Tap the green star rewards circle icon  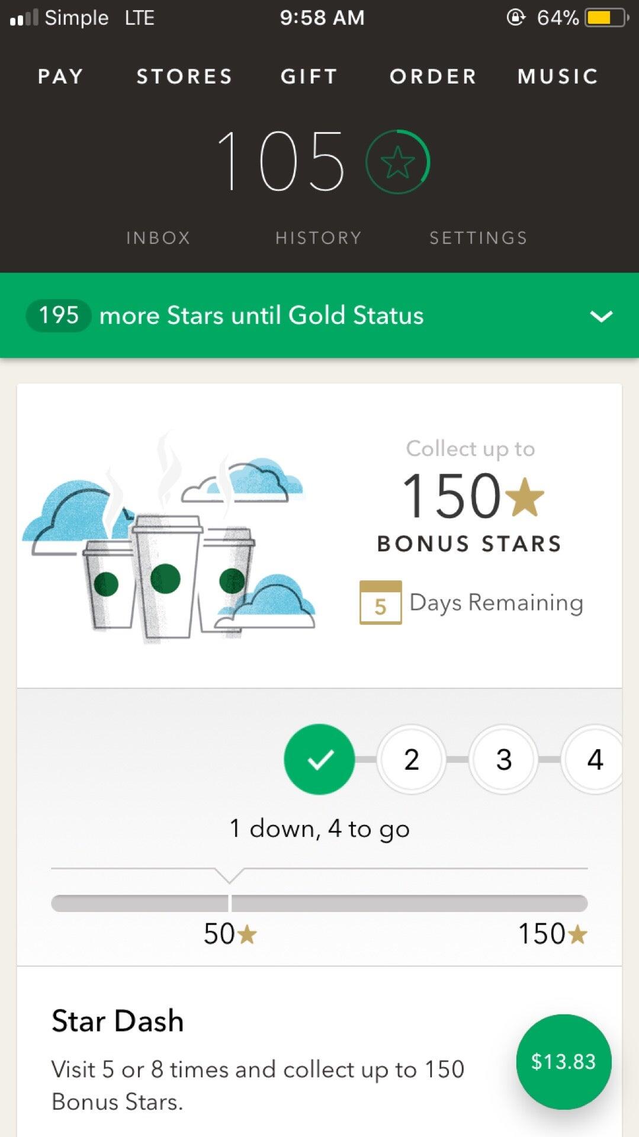[398, 162]
